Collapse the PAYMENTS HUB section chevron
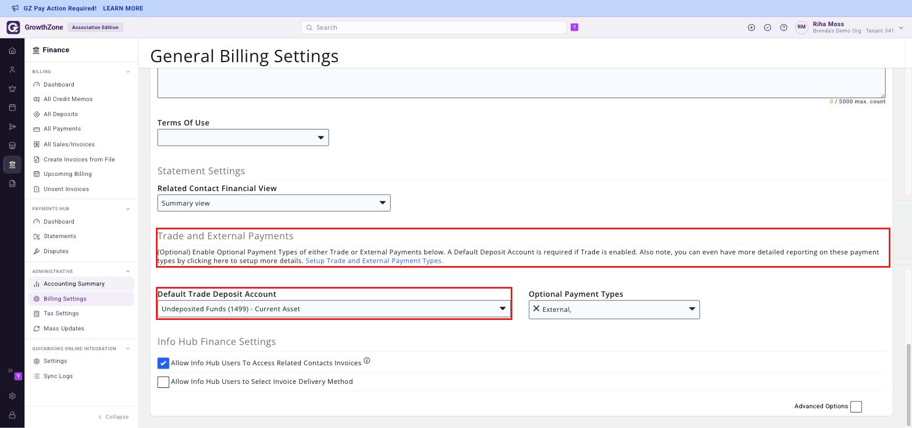Viewport: 912px width, 428px height. 128,209
